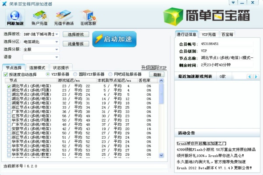Open the 选择游戏 DNF dropdown
The image size is (263, 175).
(41, 34)
